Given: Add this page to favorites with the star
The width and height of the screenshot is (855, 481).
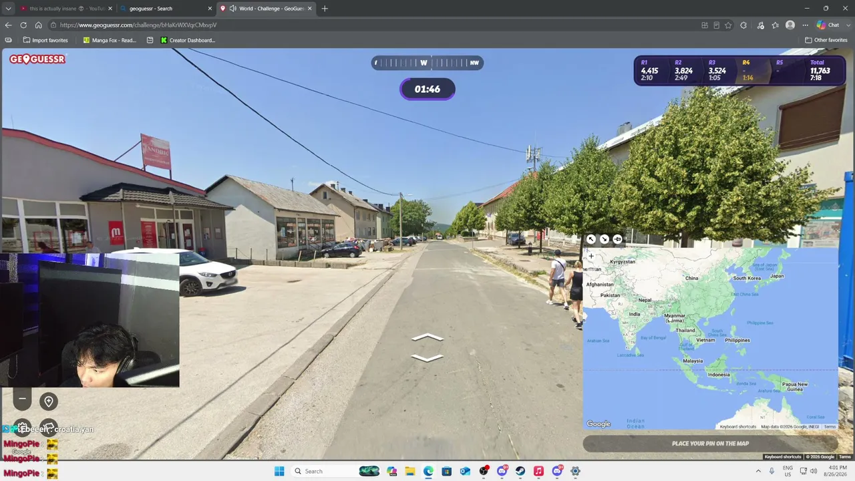Looking at the screenshot, I should (728, 25).
